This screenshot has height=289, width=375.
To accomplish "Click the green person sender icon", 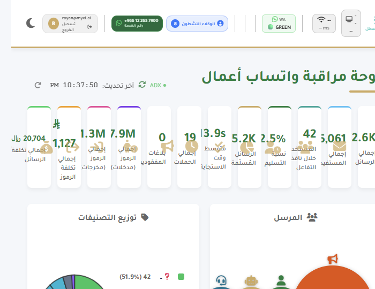I will [x=281, y=280].
